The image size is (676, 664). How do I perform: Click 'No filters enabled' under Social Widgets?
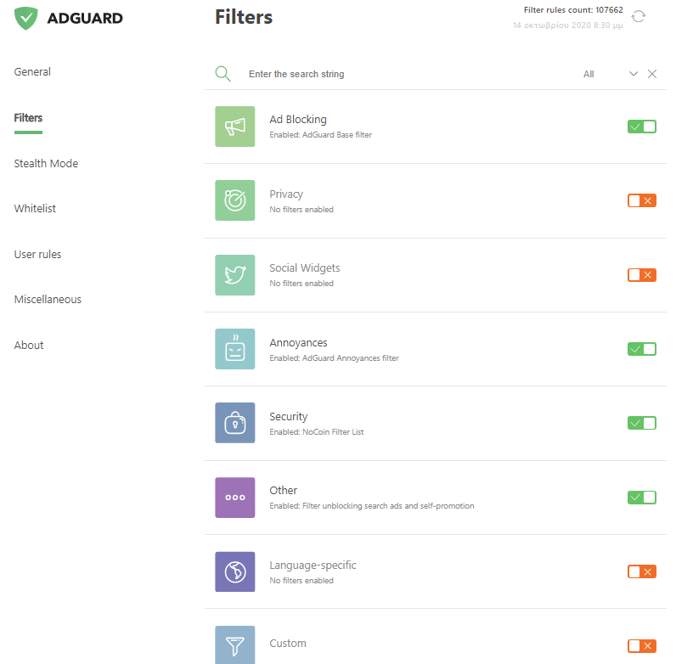[301, 284]
